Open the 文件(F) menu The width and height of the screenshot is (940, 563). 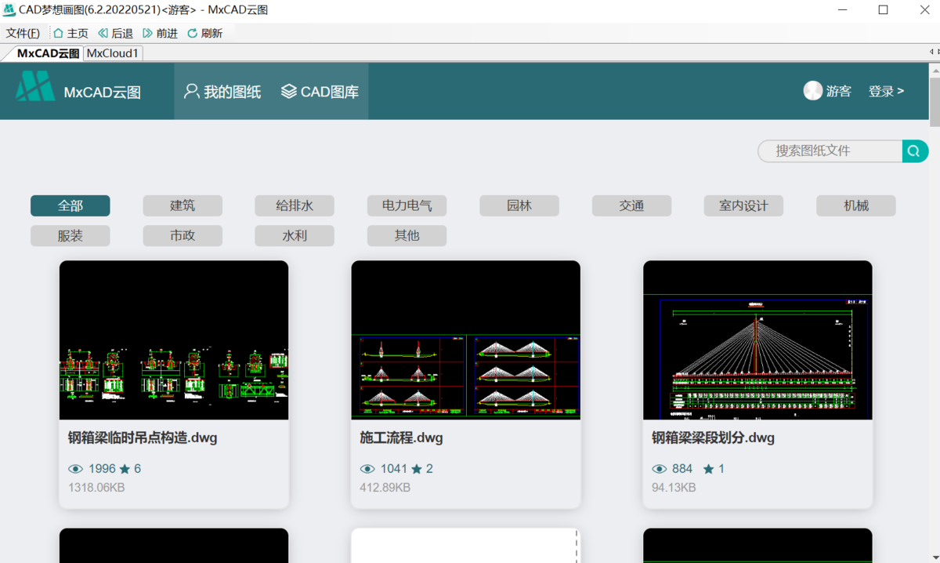click(x=23, y=33)
